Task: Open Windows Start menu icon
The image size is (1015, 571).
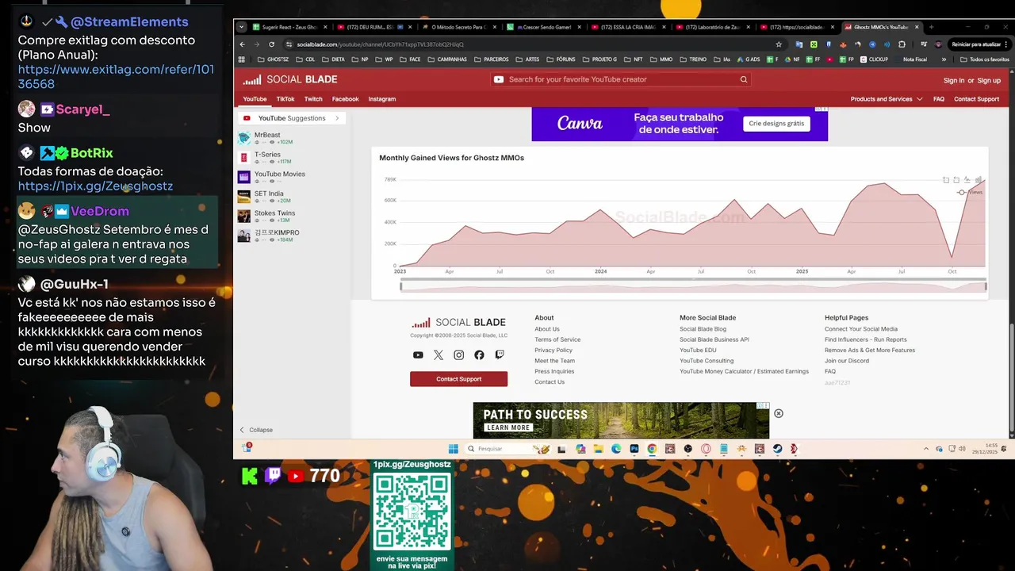Action: coord(454,449)
